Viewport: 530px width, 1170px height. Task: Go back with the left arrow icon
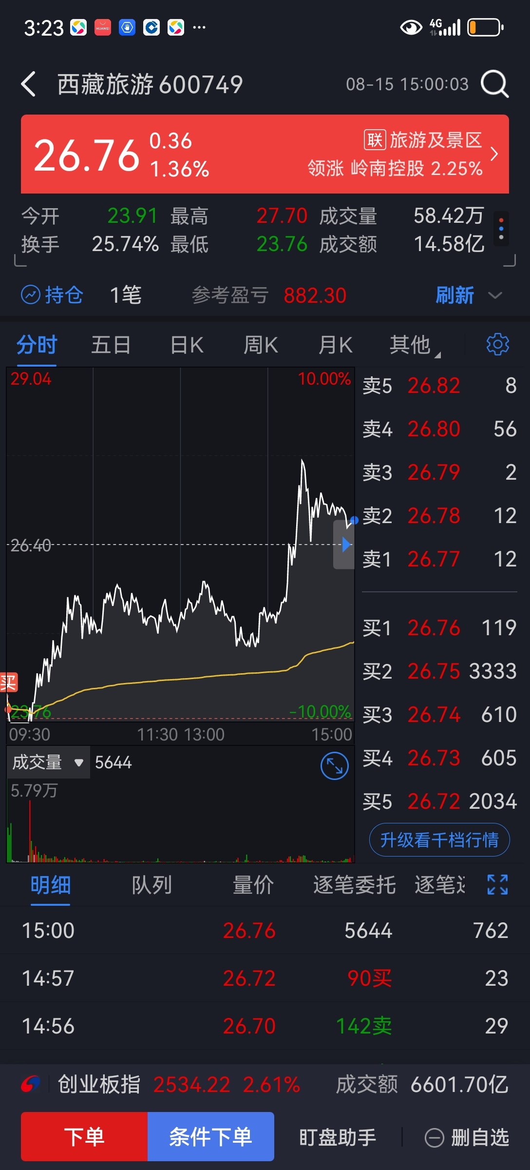point(29,84)
